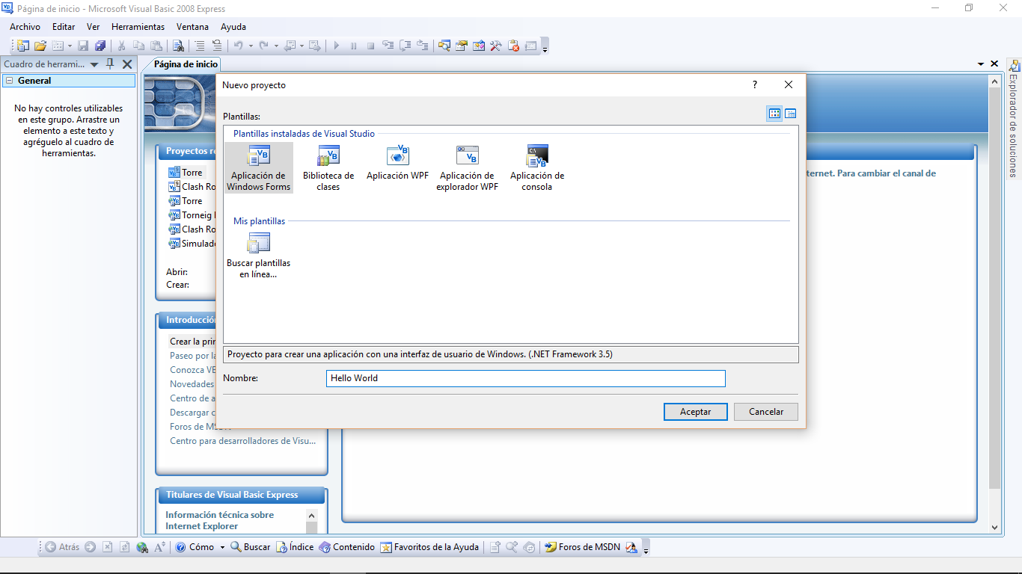Open the recent project Simulad…

pos(192,244)
